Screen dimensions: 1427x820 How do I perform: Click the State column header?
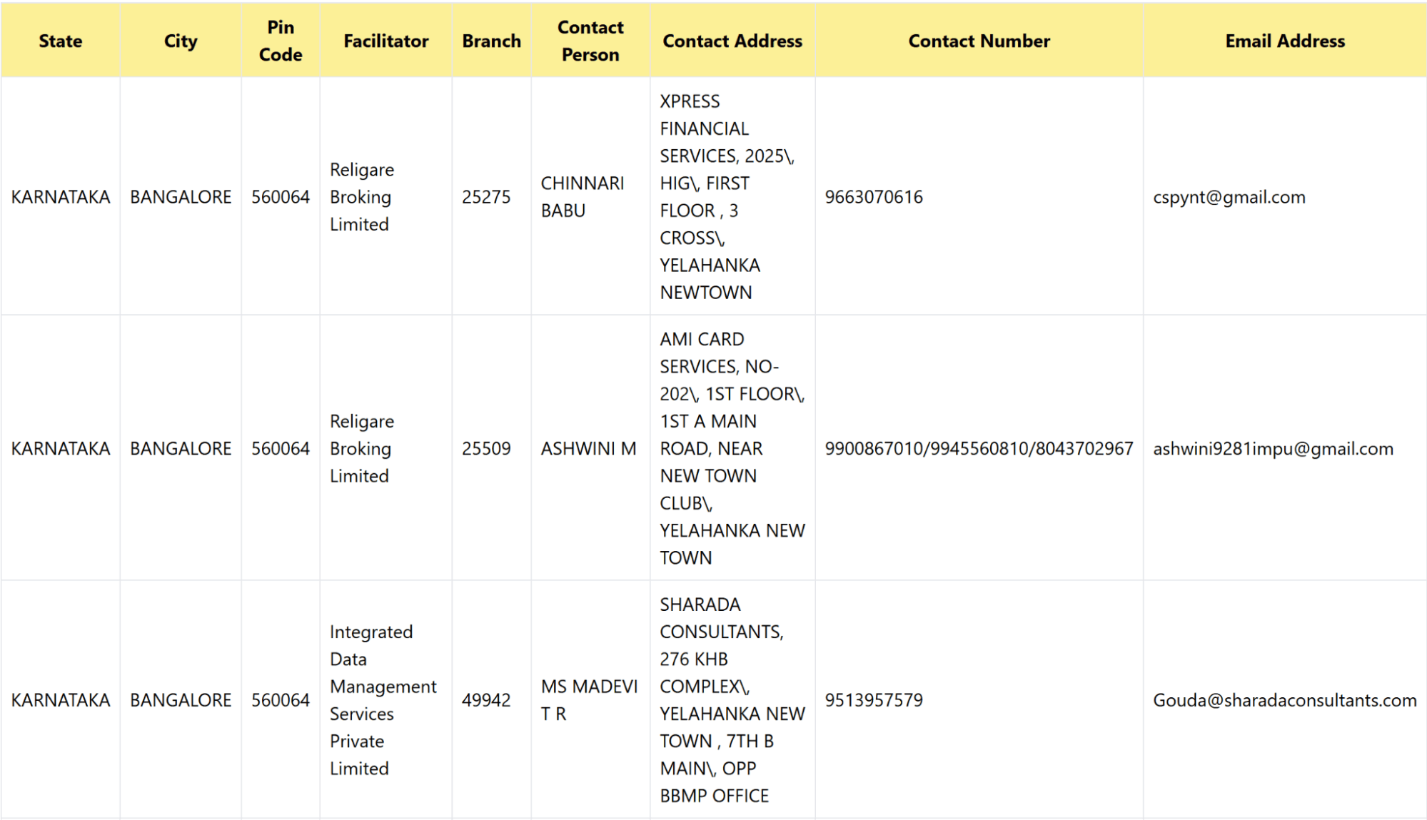(61, 41)
